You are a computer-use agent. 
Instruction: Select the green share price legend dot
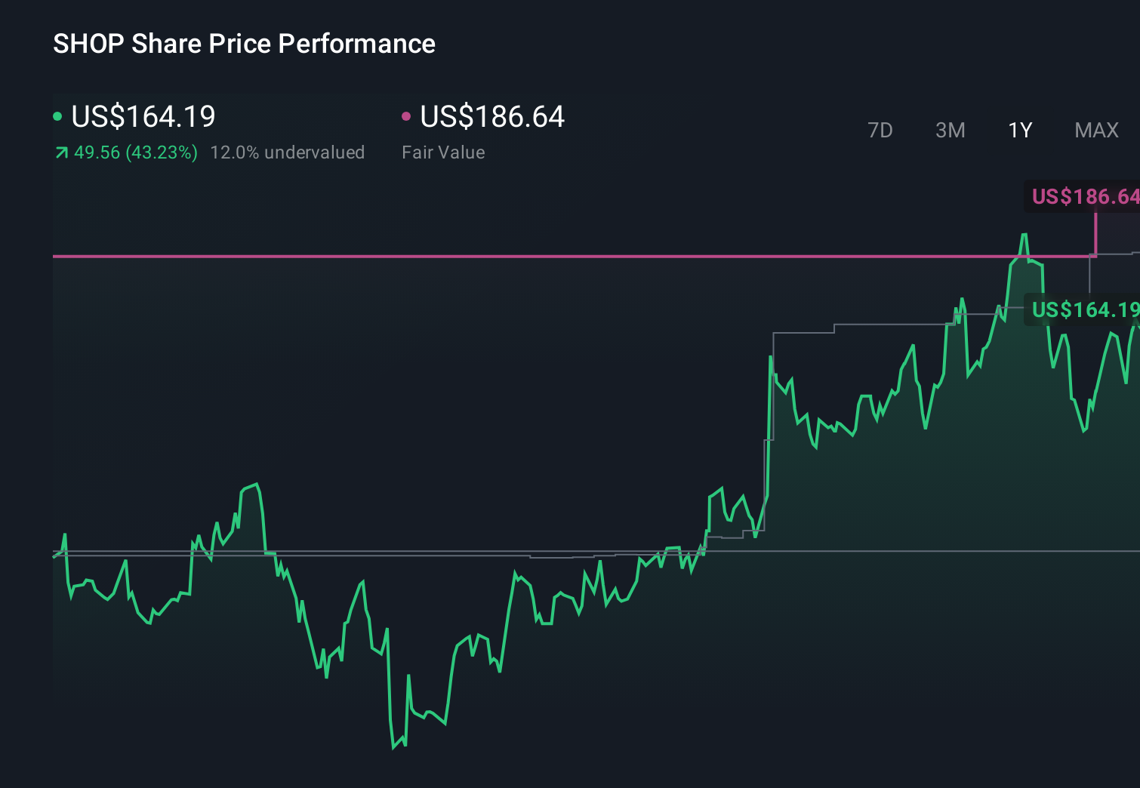click(x=58, y=116)
